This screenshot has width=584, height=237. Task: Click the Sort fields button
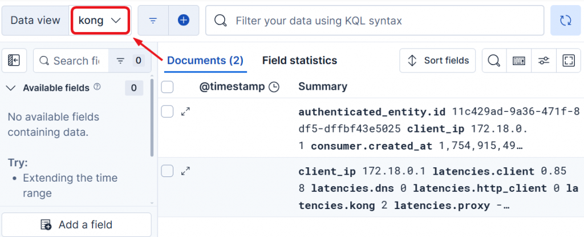pos(438,61)
